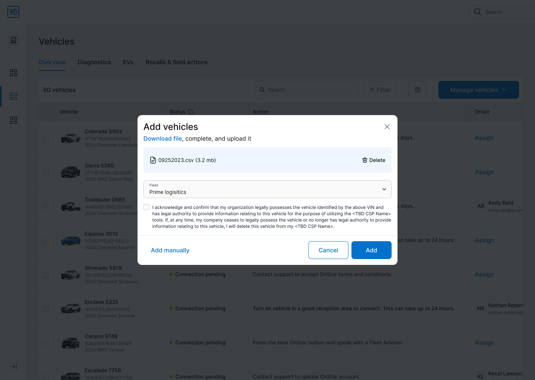
Task: Select the active second grid sidebar icon
Action: pos(13,96)
